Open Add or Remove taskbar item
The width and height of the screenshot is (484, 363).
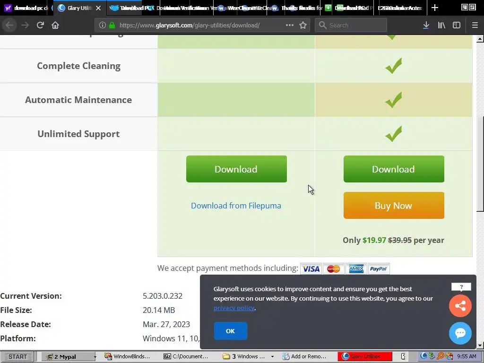click(x=305, y=356)
